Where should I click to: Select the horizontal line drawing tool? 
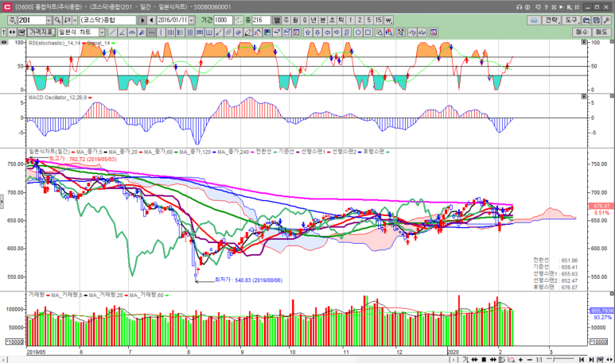point(152,33)
